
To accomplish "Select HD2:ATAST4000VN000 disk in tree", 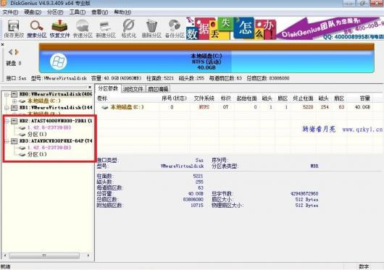I will [56, 121].
